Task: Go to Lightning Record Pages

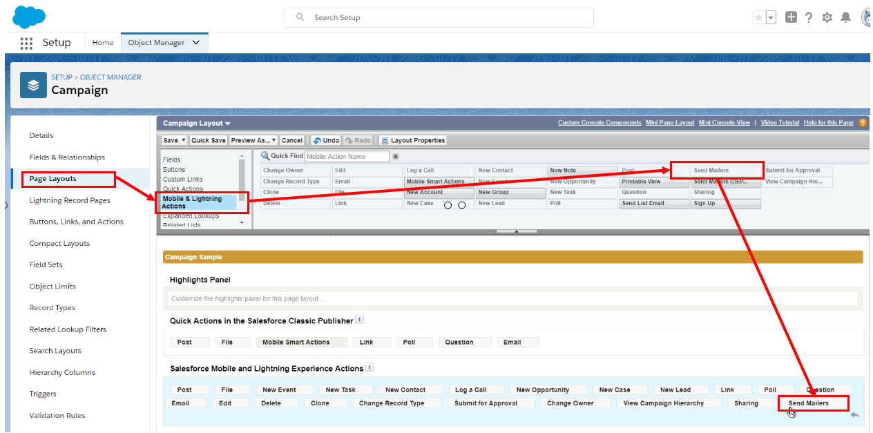Action: (70, 200)
